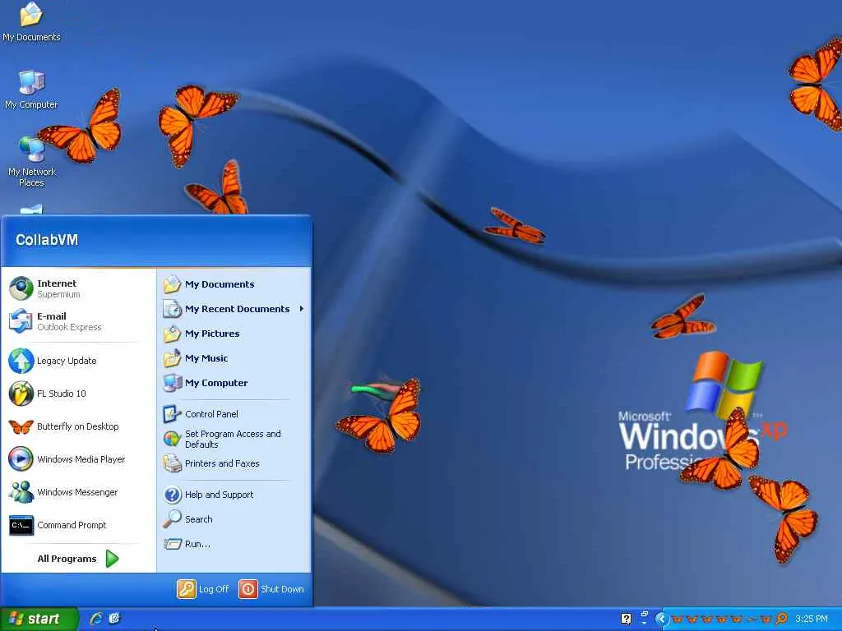Select My Computer desktop icon
This screenshot has height=631, width=842.
point(31,89)
